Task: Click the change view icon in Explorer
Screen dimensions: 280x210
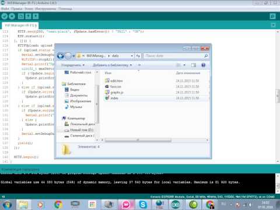Action: tap(178, 65)
